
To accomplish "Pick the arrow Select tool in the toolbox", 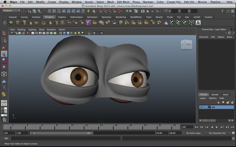I will [x=4, y=34].
